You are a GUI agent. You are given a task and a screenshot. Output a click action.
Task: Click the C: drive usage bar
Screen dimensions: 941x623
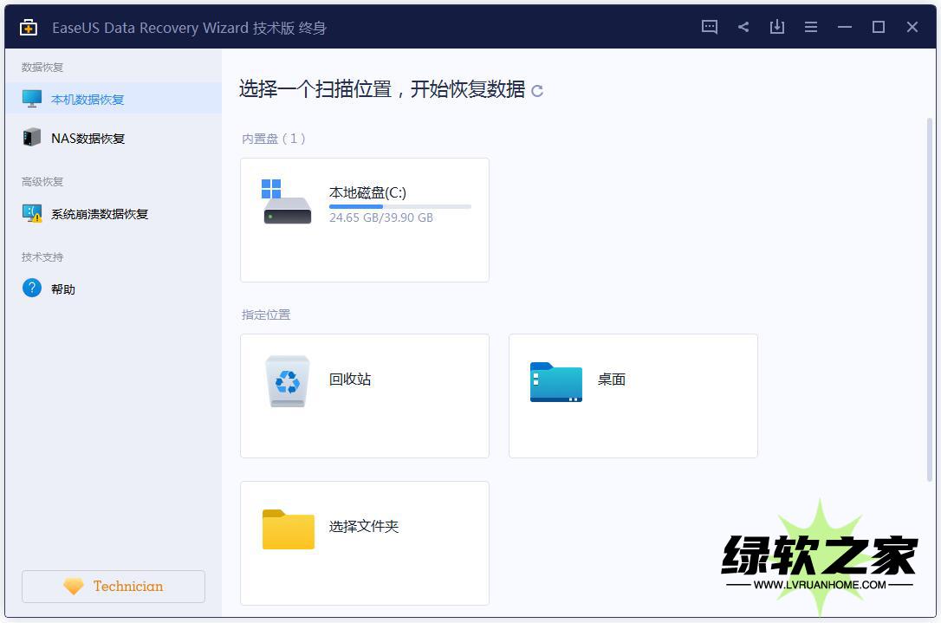point(399,207)
